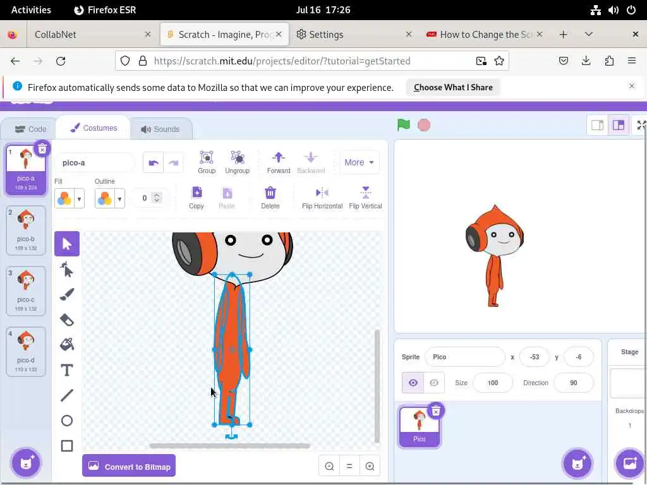Open Choose a Sprite button
The image size is (647, 485).
click(577, 463)
